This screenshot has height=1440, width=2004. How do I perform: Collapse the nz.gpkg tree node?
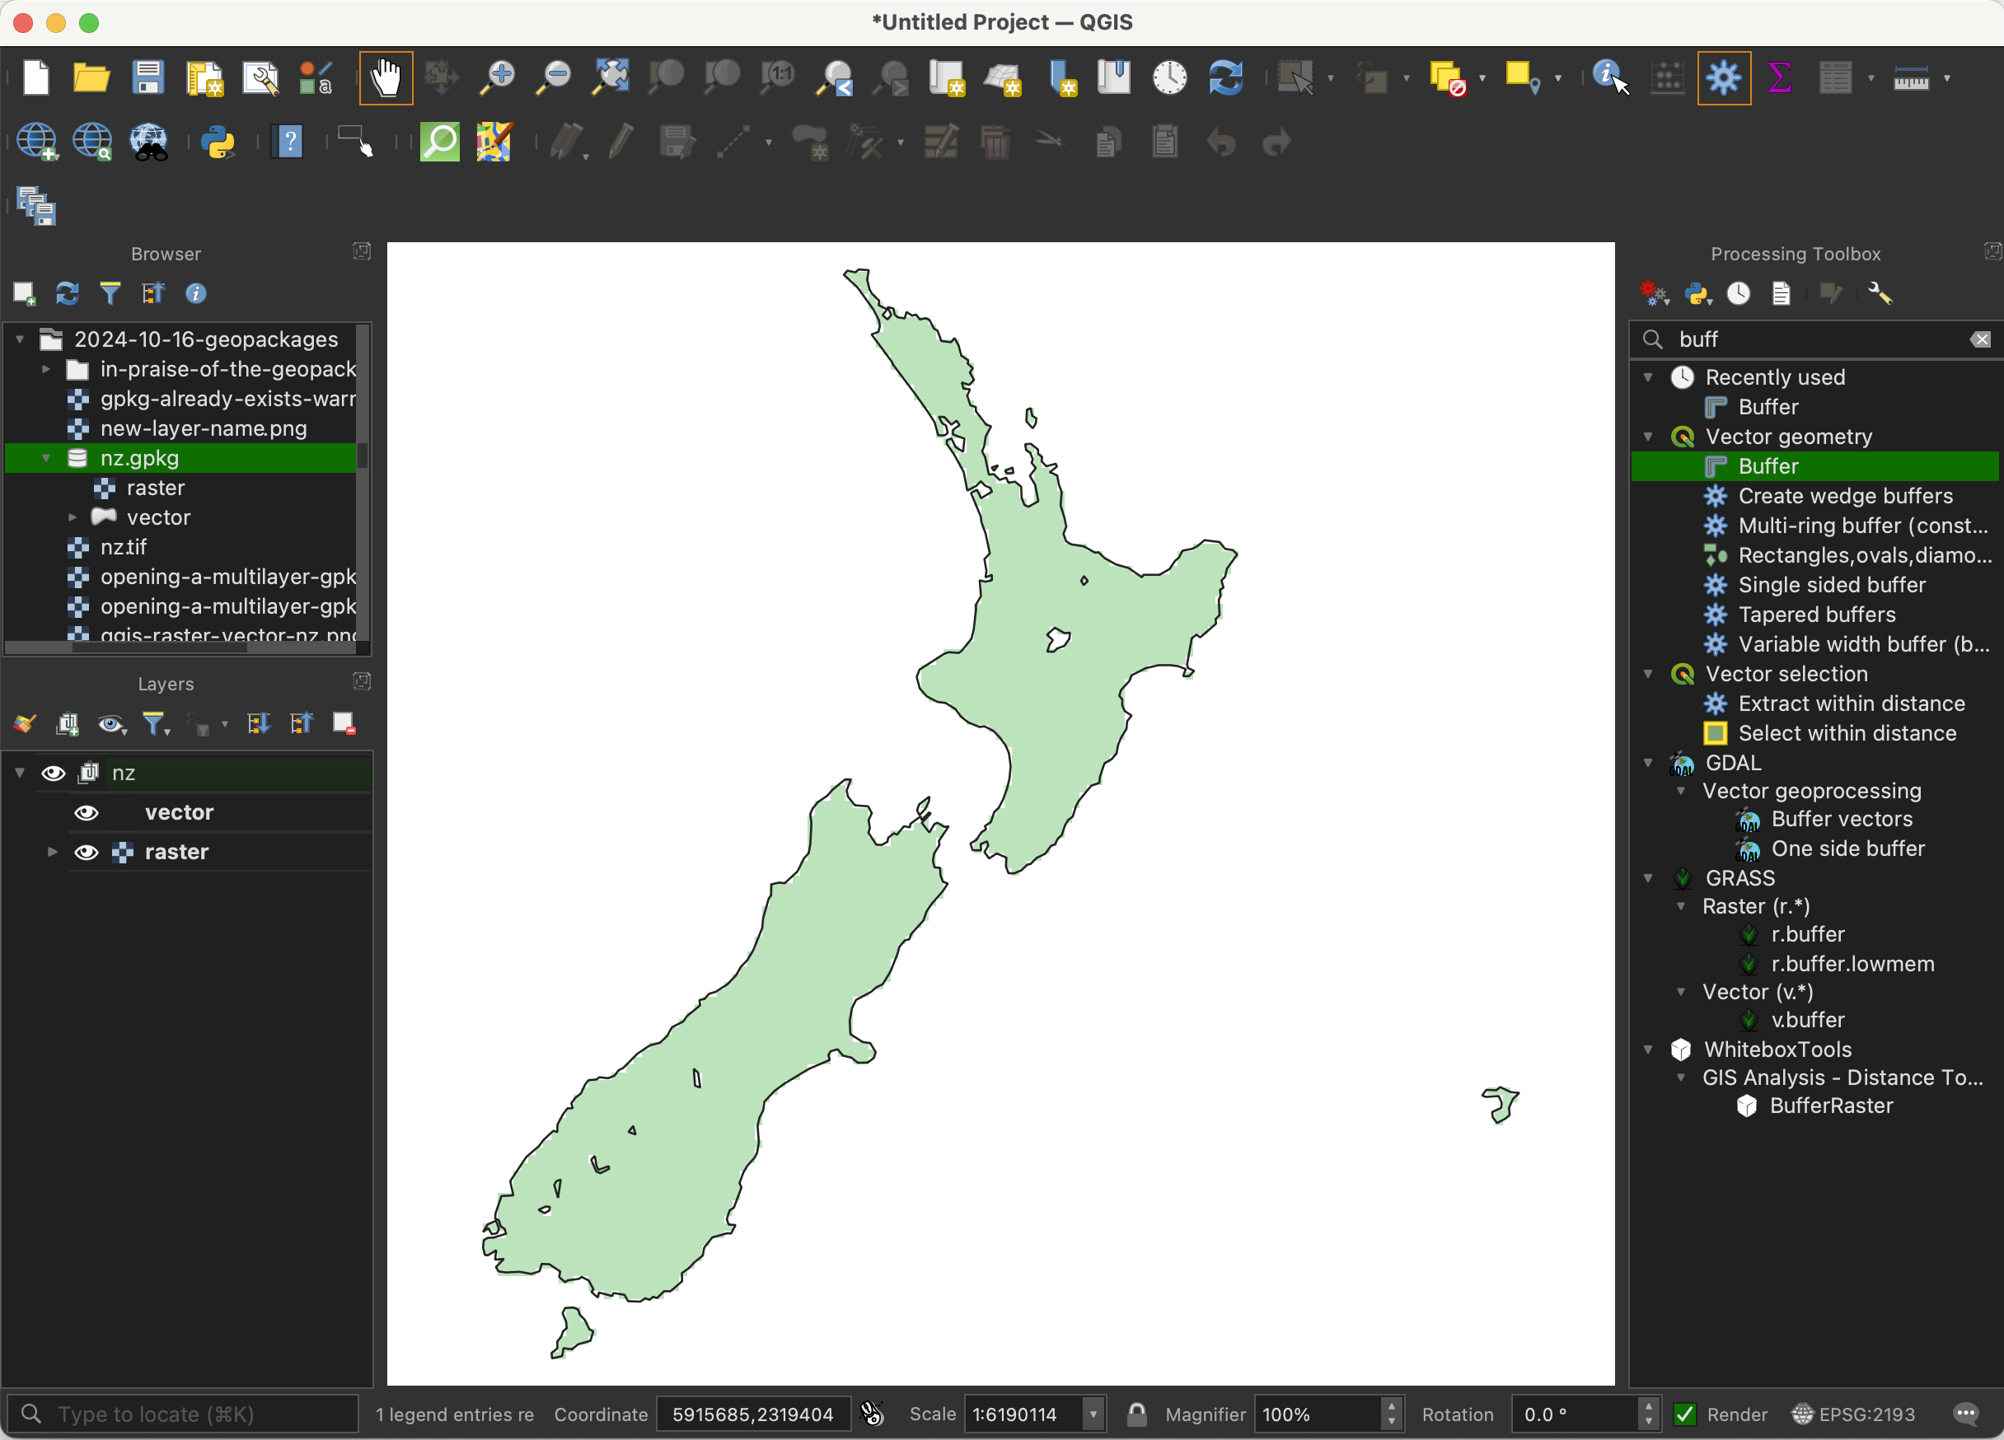pos(47,459)
